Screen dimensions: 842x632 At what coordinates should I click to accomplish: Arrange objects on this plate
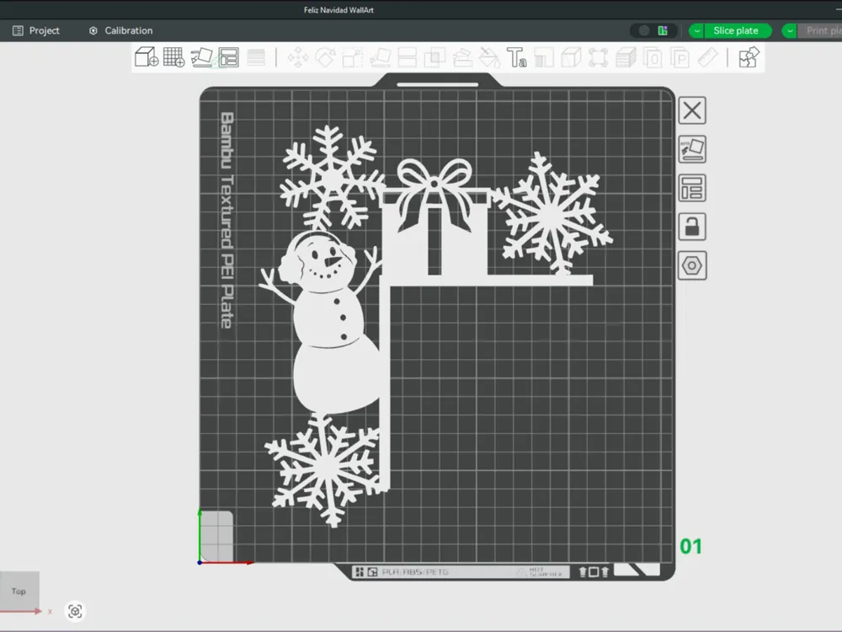692,188
